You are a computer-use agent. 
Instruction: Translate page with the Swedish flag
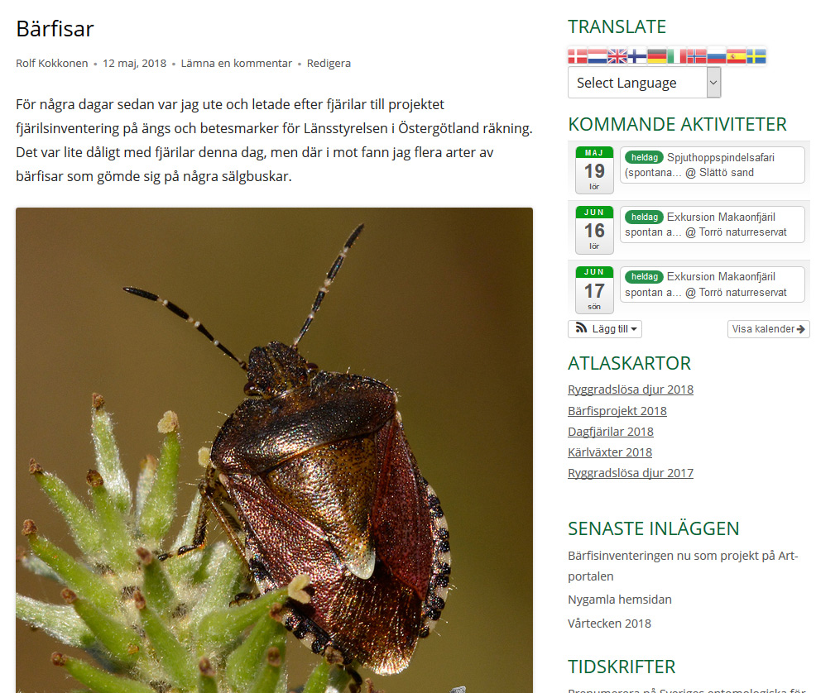pos(756,56)
